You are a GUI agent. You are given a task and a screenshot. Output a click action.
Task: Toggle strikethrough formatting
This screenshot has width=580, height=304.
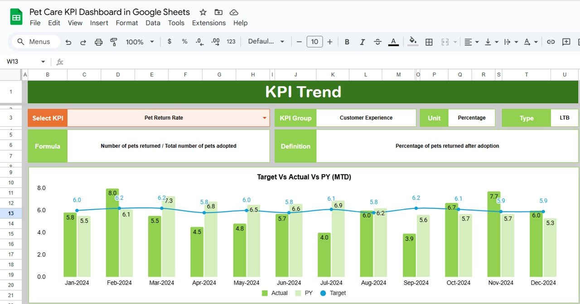click(x=378, y=42)
